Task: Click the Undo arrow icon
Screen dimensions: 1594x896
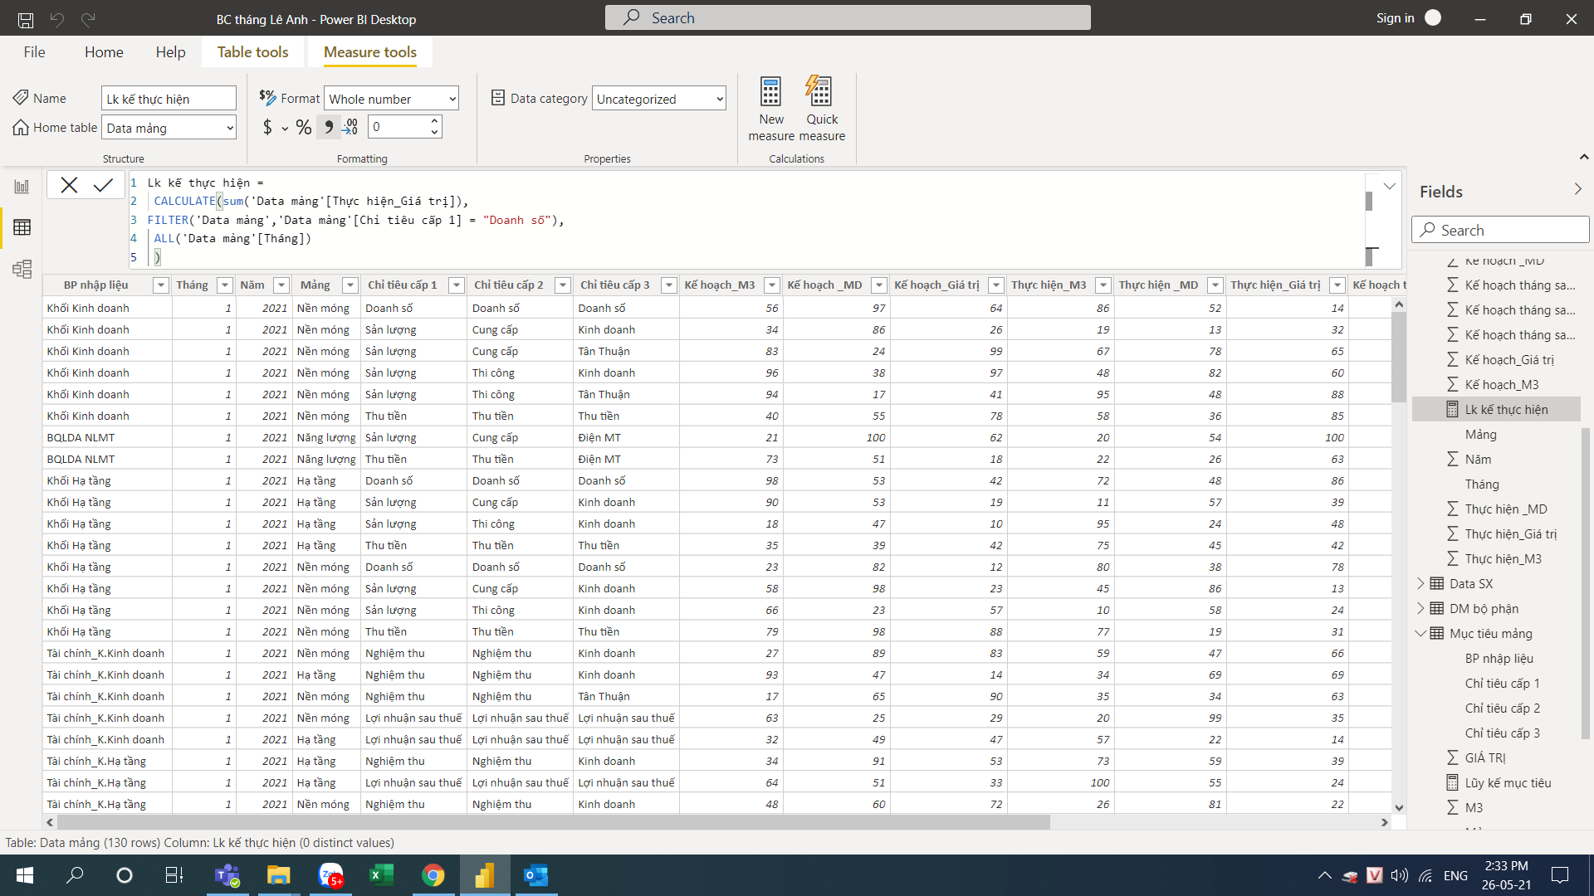Action: (x=57, y=19)
